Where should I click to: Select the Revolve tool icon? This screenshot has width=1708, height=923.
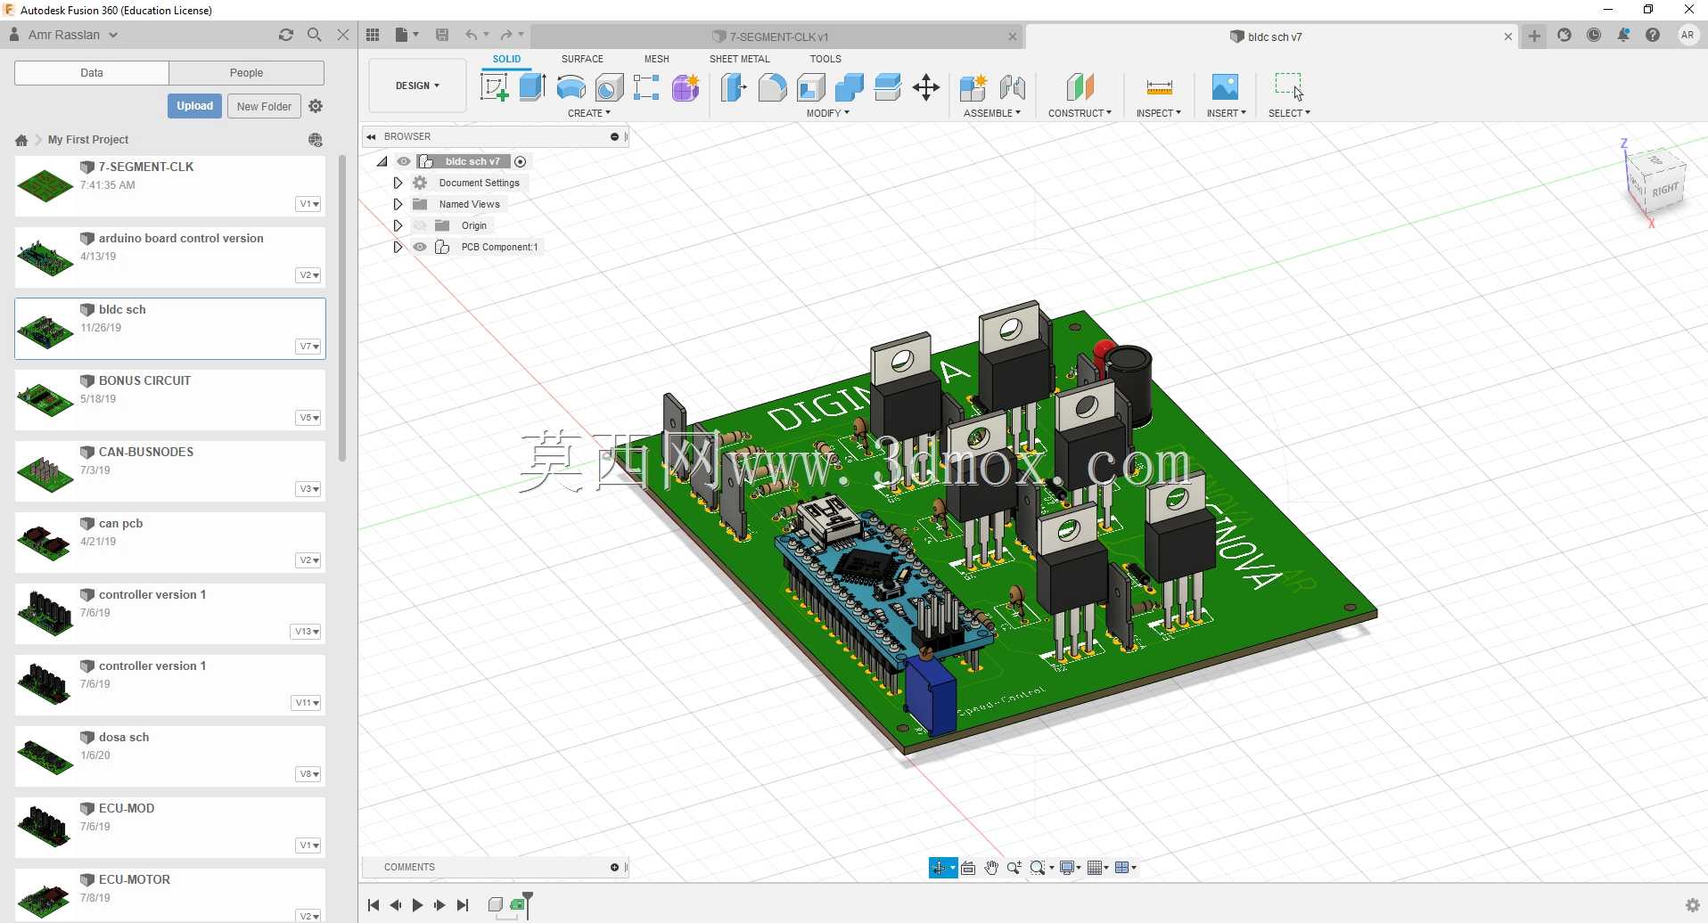click(x=571, y=87)
